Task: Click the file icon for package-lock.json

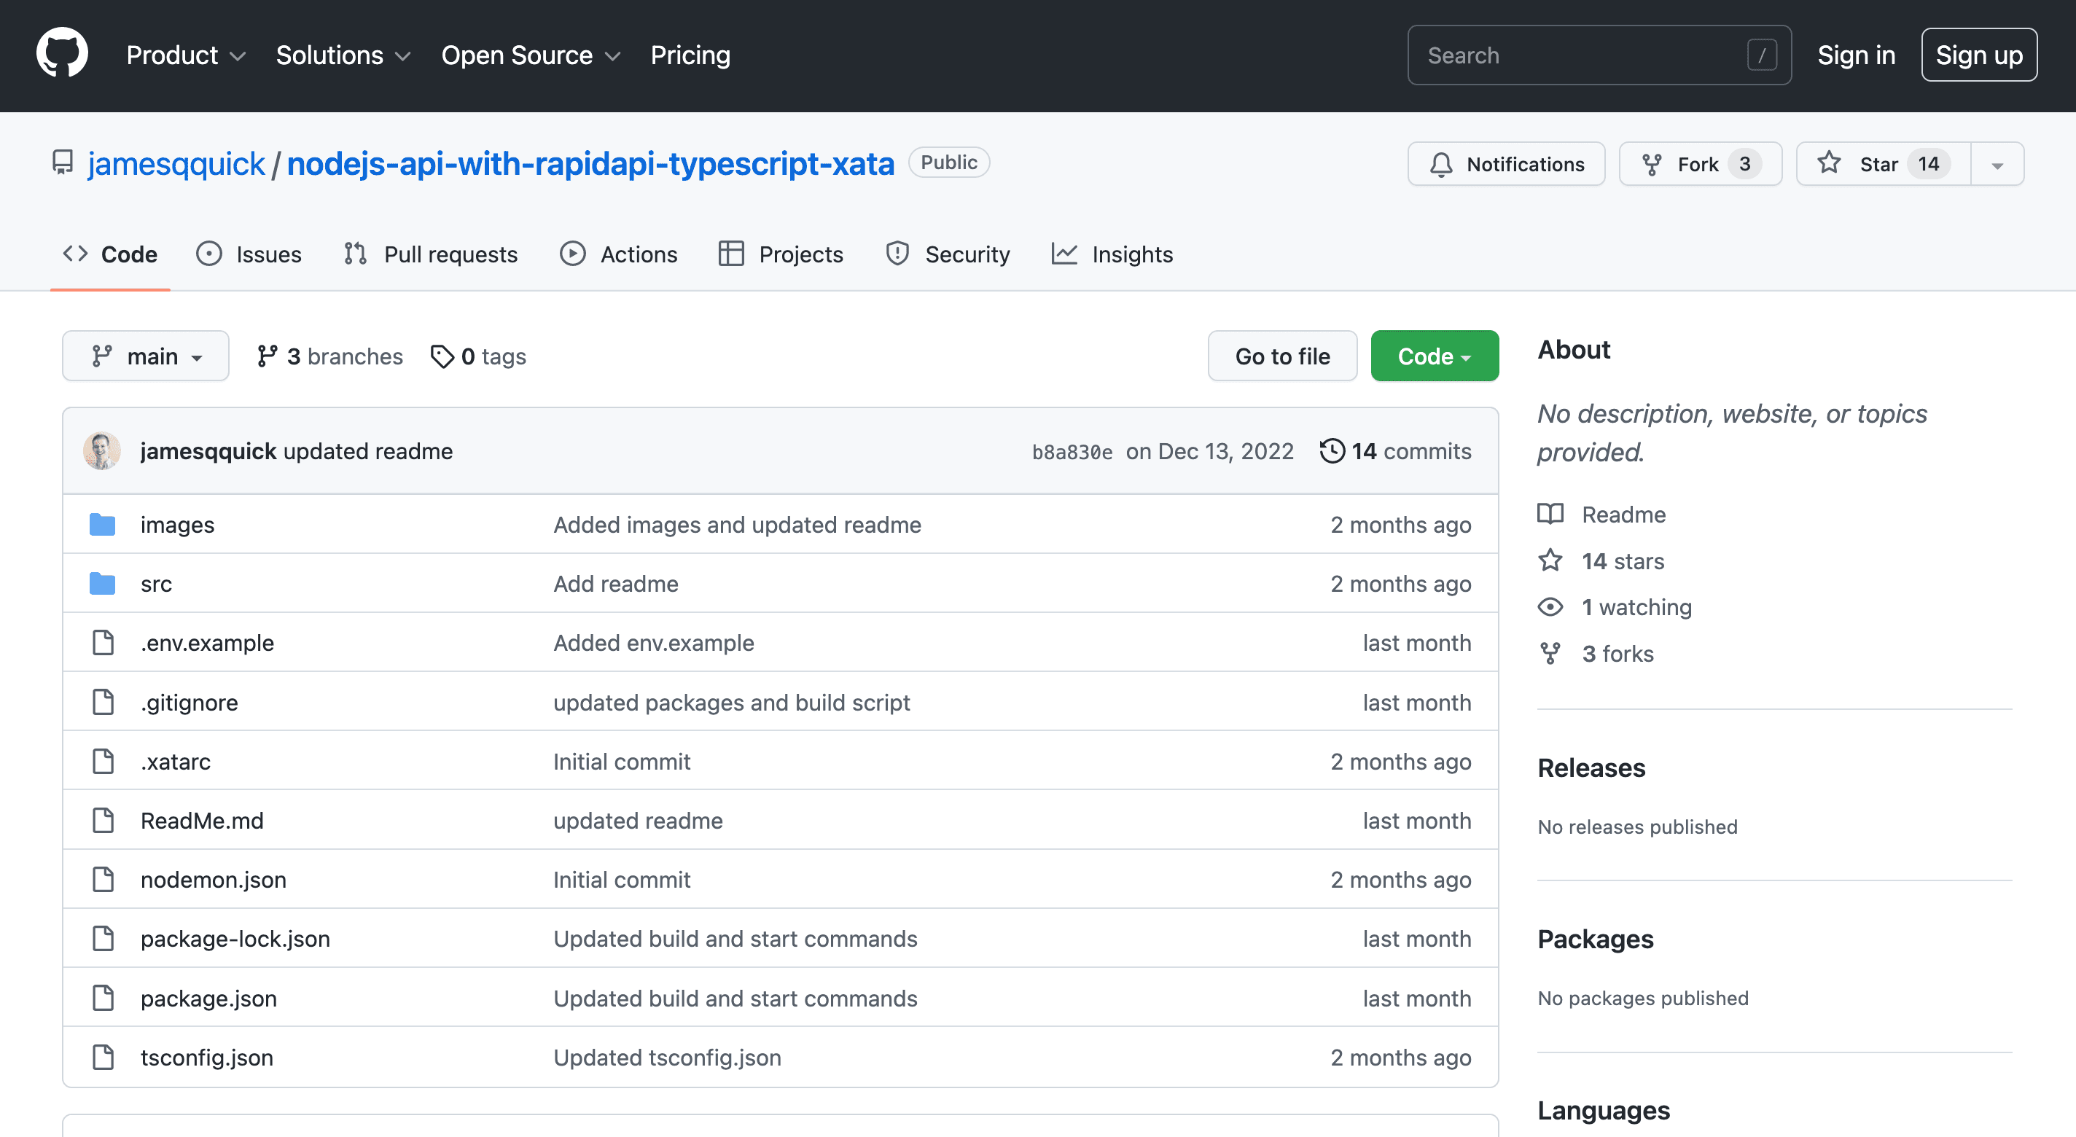Action: [104, 939]
